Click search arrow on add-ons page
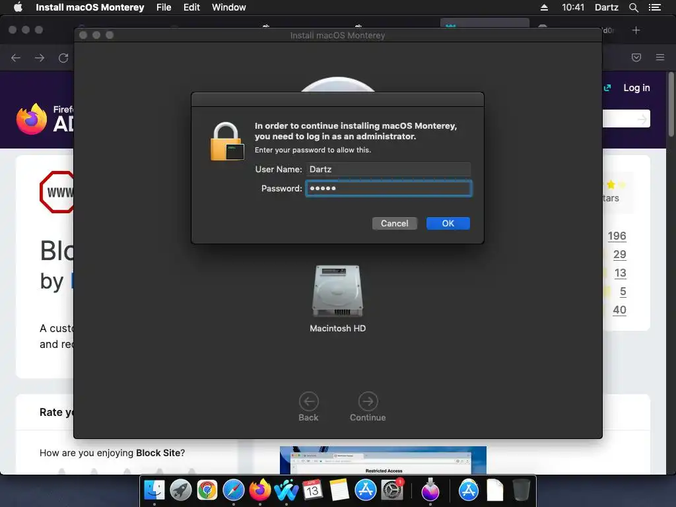 pyautogui.click(x=642, y=119)
